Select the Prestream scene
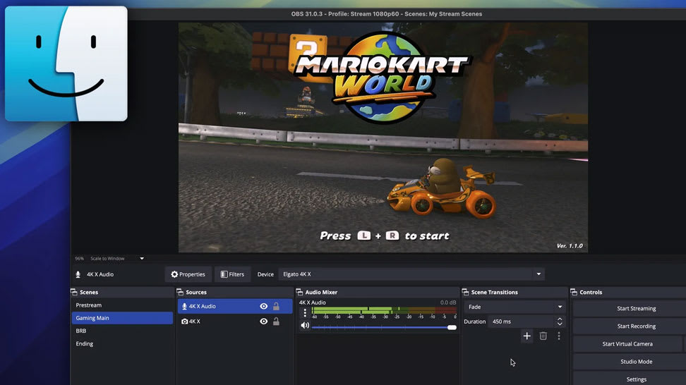 [122, 305]
